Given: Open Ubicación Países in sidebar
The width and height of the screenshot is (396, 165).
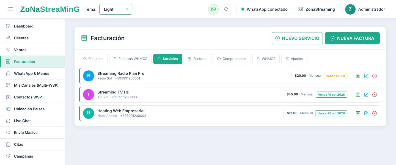Looking at the screenshot, I should coord(32,109).
